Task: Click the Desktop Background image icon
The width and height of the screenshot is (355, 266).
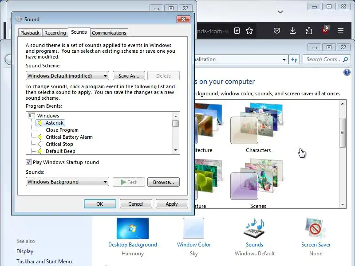Action: 132,228
